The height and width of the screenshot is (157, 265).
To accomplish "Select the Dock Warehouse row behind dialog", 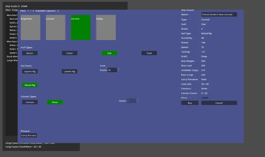I will pyautogui.click(x=12, y=57).
